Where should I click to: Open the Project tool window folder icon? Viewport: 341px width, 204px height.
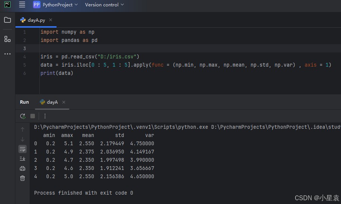click(x=8, y=20)
